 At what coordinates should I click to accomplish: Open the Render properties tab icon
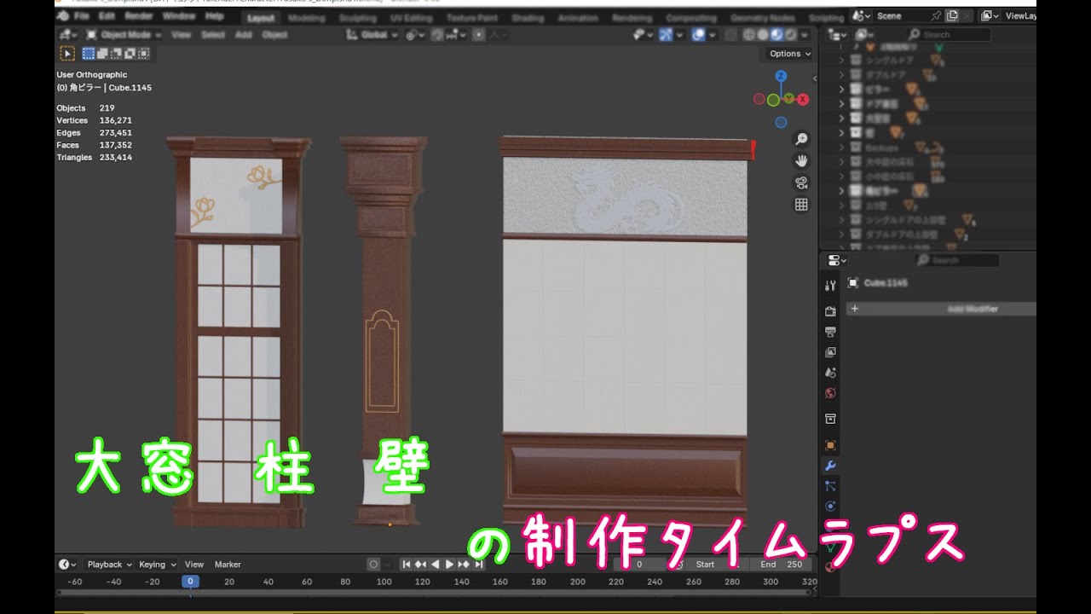(x=830, y=311)
